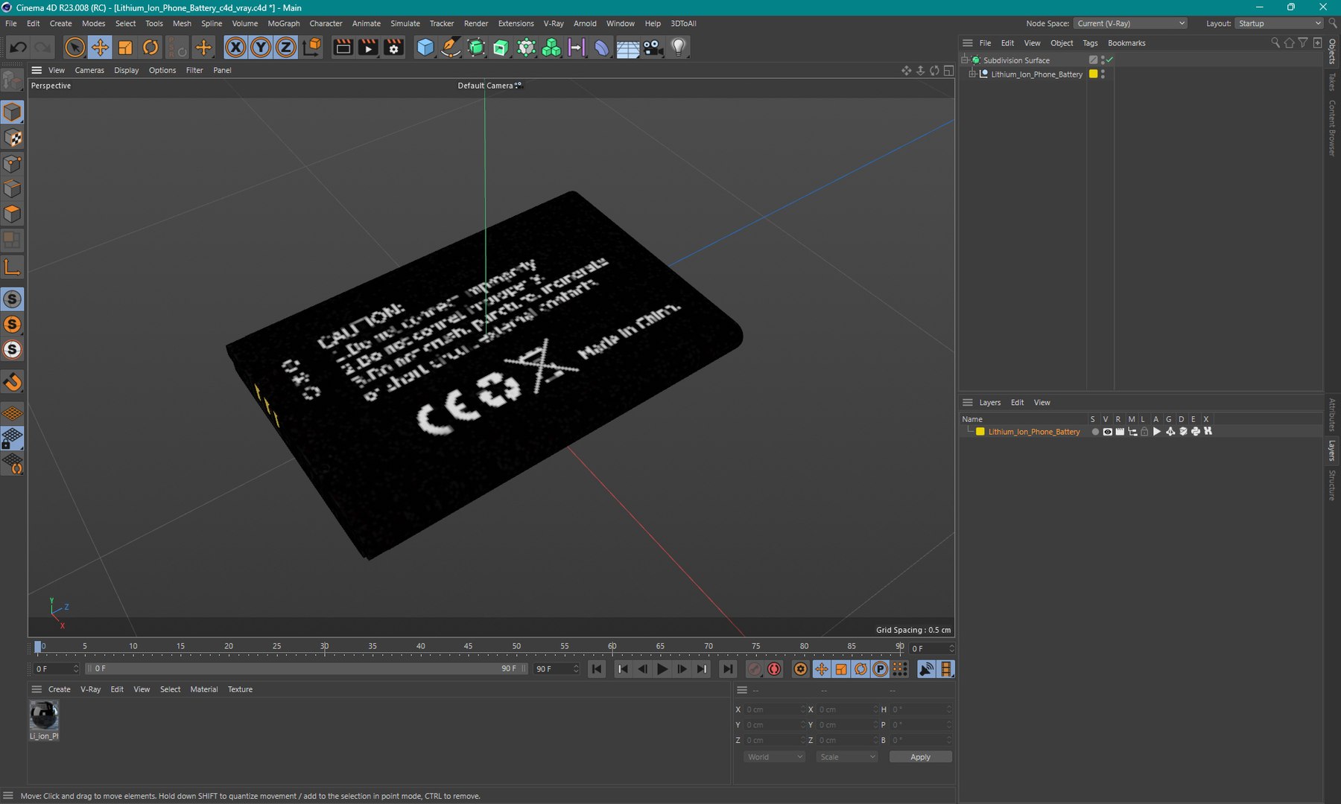Image resolution: width=1341 pixels, height=804 pixels.
Task: Choose the Live Selection tool
Action: coord(74,48)
